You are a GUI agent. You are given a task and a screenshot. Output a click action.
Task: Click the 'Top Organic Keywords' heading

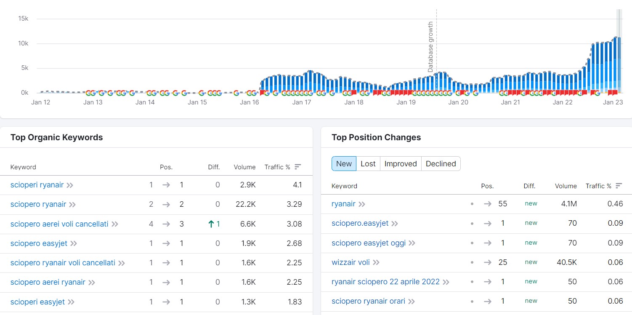click(57, 137)
